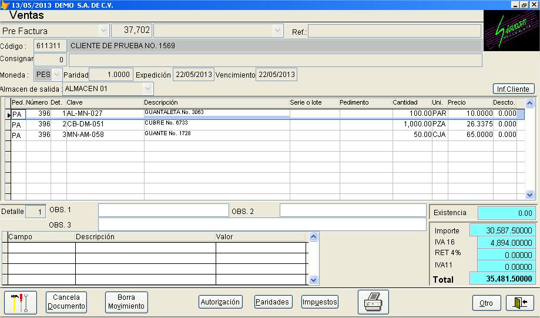Click quantity 1,000.00 cell
540x318 pixels.
(412, 124)
